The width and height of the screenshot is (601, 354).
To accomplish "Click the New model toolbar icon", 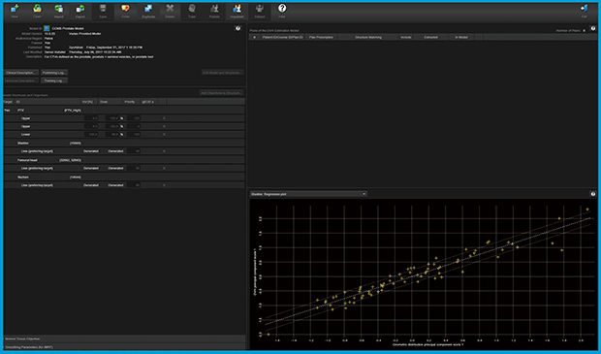I will 15,11.
